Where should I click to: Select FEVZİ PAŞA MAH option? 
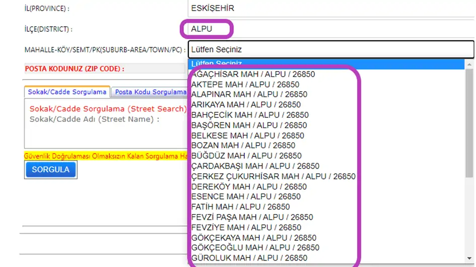click(x=252, y=217)
